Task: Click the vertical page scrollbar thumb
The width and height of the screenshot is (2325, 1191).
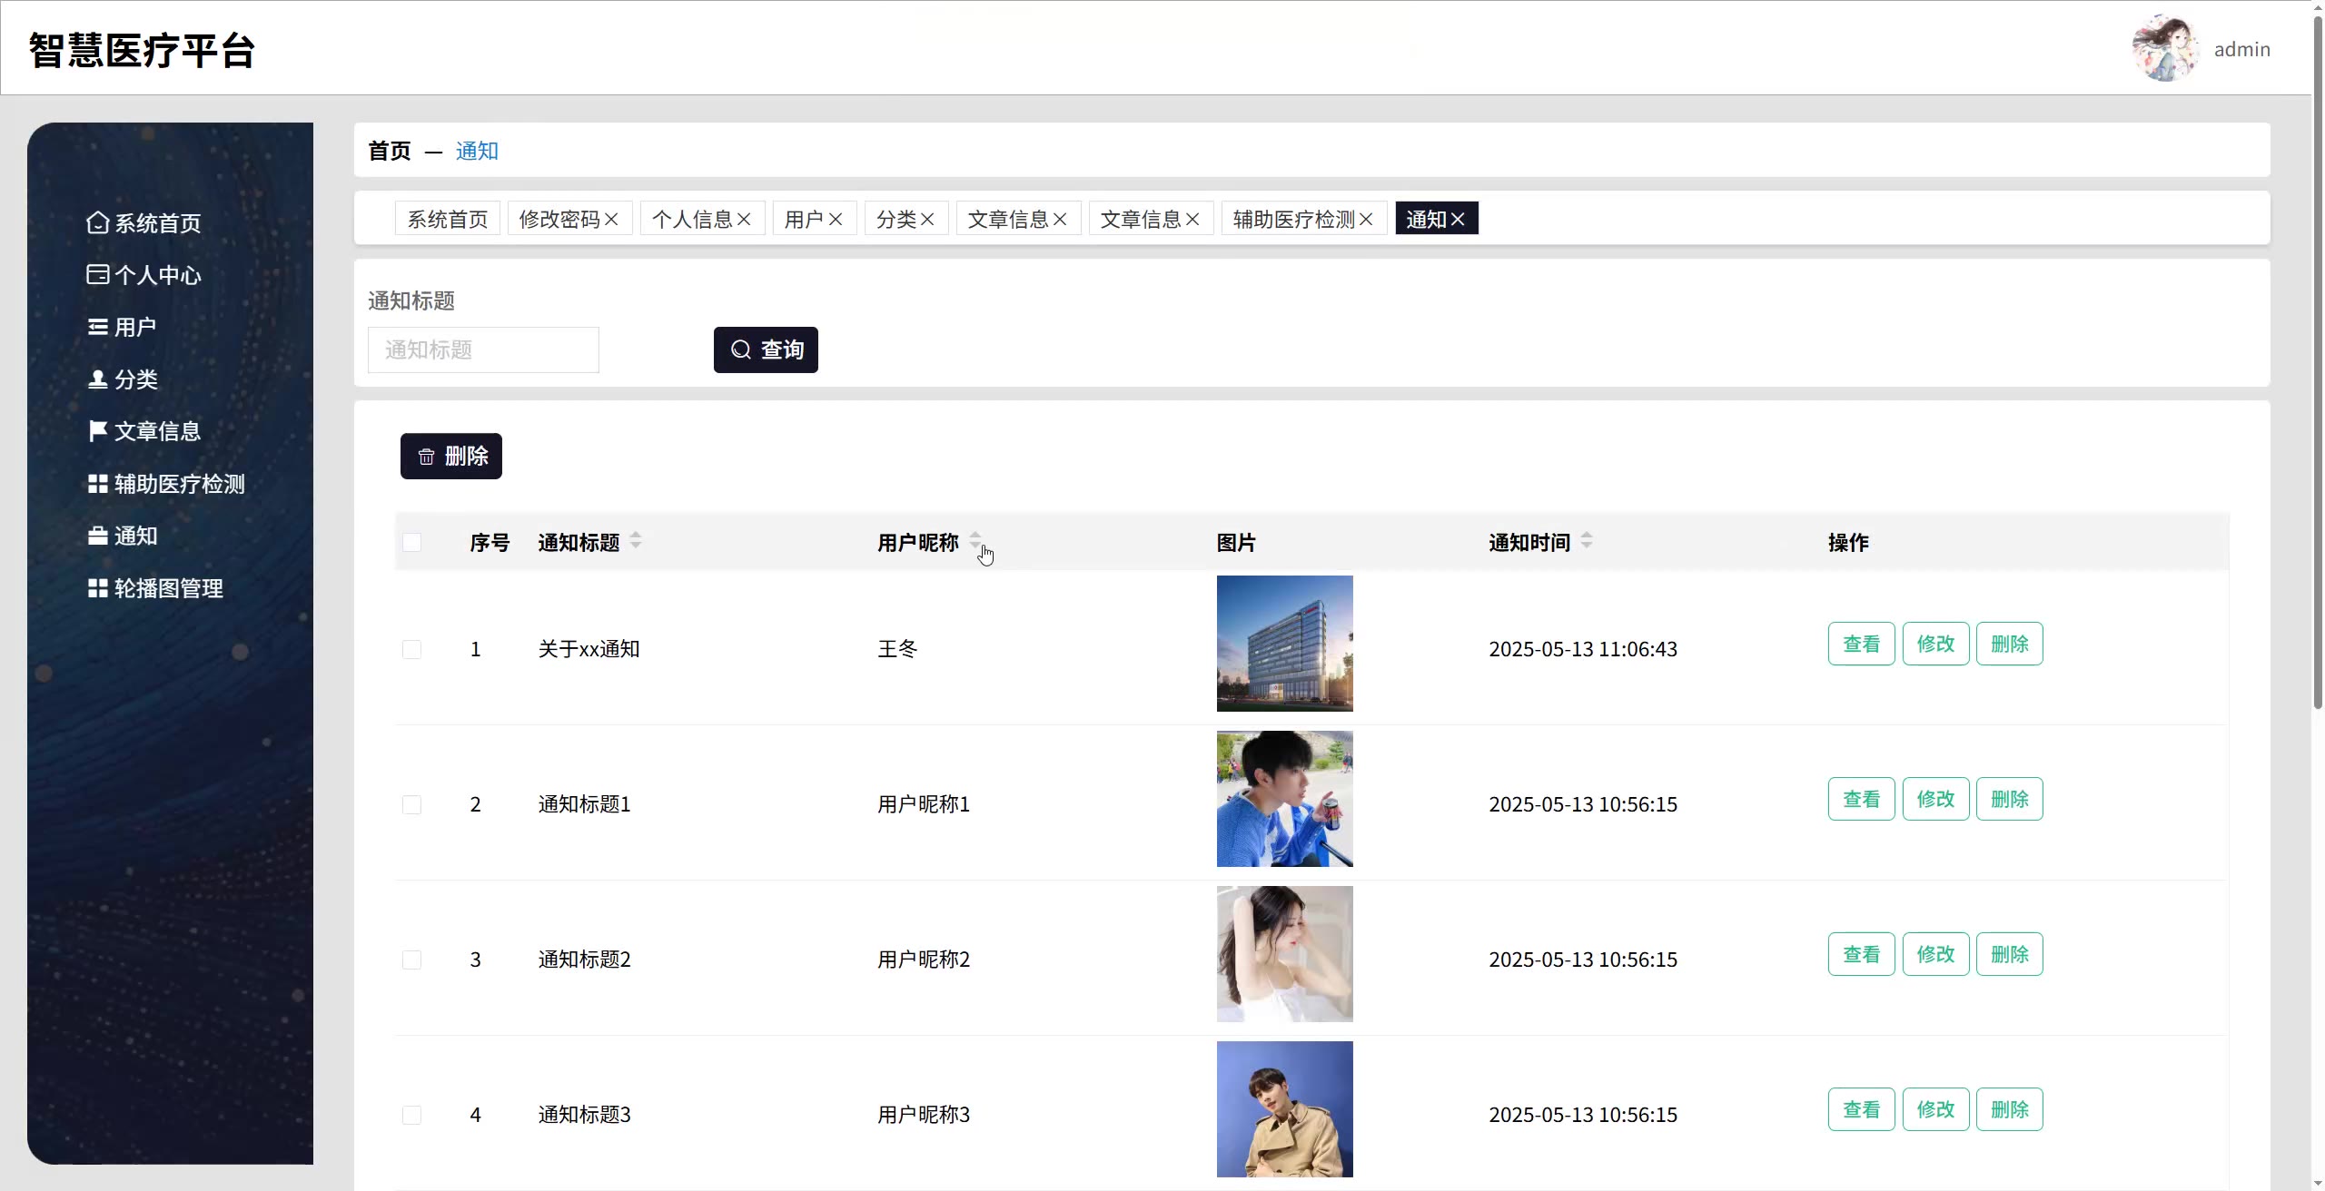Action: [2317, 363]
